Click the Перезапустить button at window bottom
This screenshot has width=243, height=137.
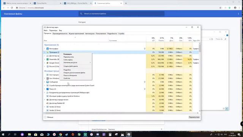click(x=194, y=117)
